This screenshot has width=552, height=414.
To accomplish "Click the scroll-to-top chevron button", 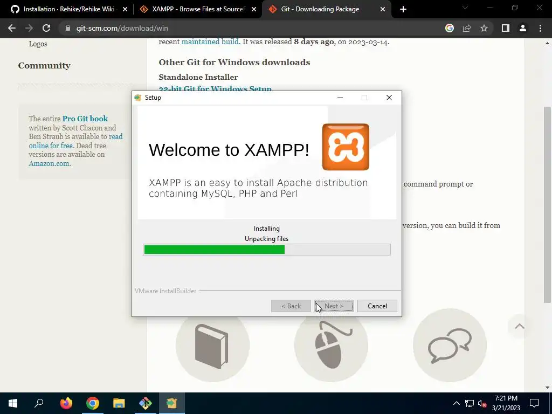I will pyautogui.click(x=519, y=326).
